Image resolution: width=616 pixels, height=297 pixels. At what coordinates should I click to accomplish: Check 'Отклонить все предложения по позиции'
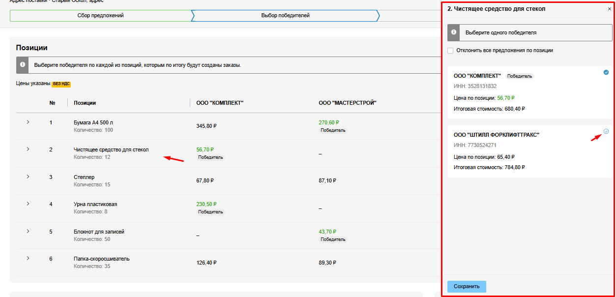pos(450,51)
